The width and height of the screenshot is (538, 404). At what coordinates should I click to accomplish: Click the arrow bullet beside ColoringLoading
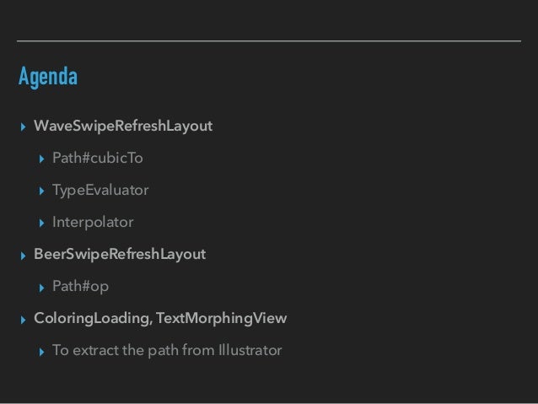click(23, 320)
